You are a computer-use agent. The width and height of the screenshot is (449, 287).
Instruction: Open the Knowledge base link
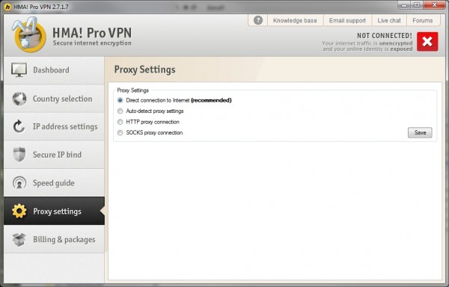(295, 21)
